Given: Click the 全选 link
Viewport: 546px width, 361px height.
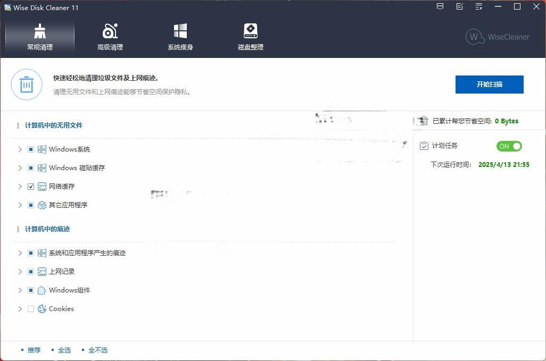Looking at the screenshot, I should [x=64, y=350].
